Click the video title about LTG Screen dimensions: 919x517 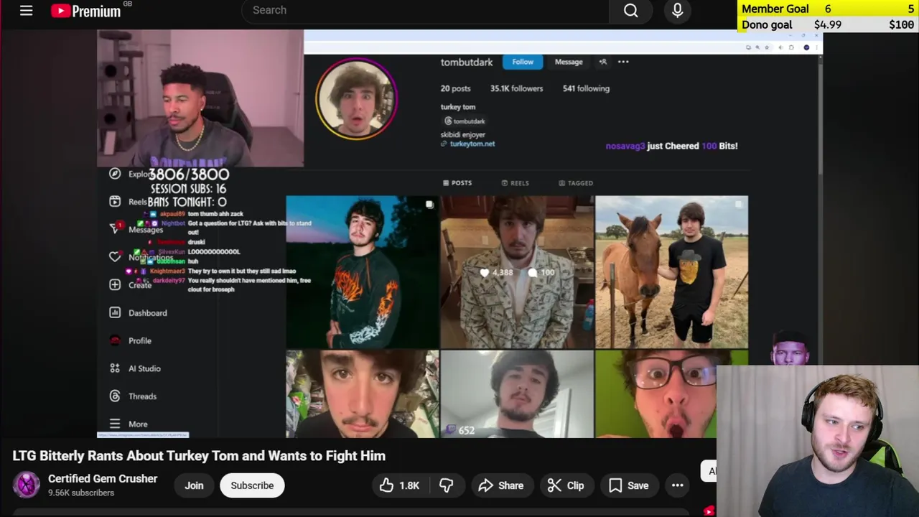[x=199, y=456]
